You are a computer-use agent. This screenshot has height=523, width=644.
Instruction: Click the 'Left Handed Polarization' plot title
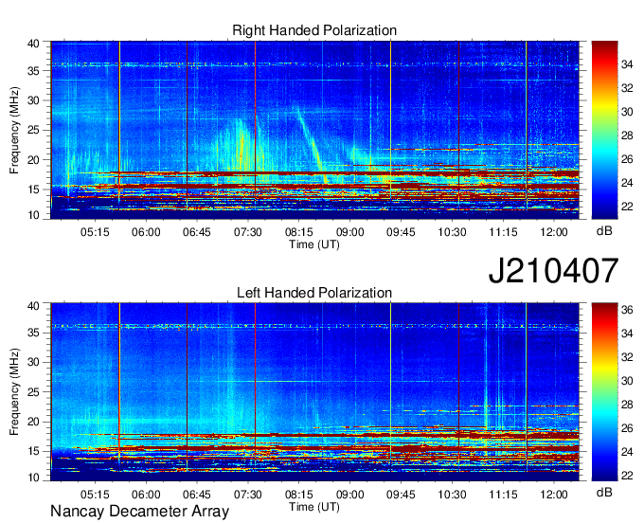314,293
